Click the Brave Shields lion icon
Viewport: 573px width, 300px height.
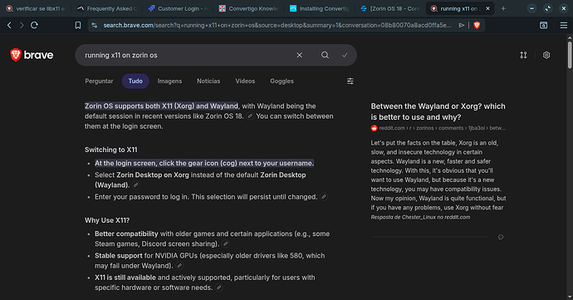point(477,25)
